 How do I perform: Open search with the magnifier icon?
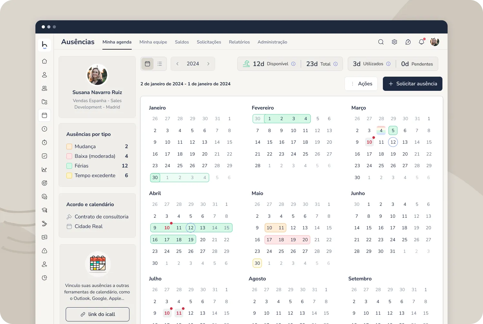[x=381, y=42]
